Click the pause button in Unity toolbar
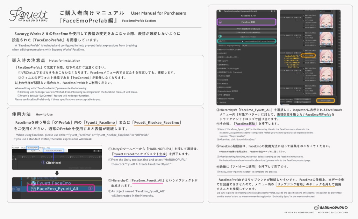 (99, 151)
